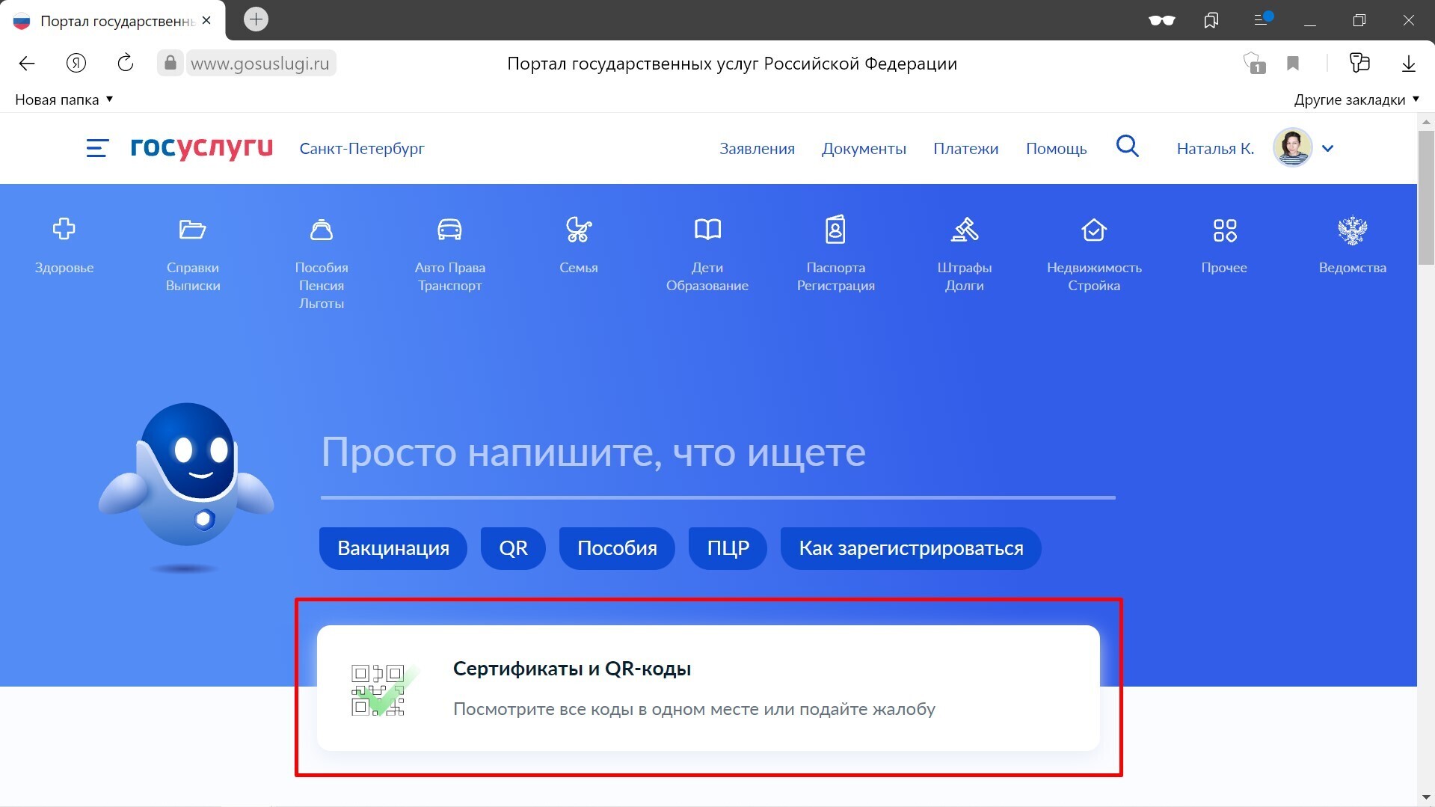
Task: Click the Вакцинация quick search button
Action: 393,548
